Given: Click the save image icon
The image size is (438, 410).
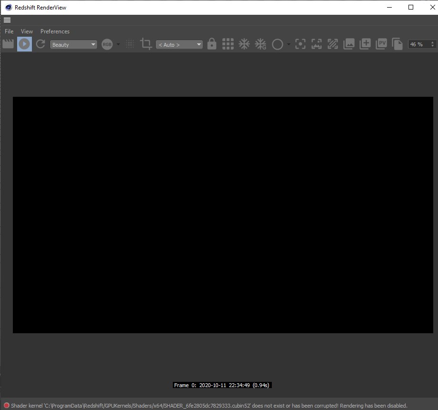Looking at the screenshot, I should pyautogui.click(x=349, y=44).
